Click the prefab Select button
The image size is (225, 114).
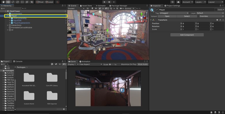(187, 16)
